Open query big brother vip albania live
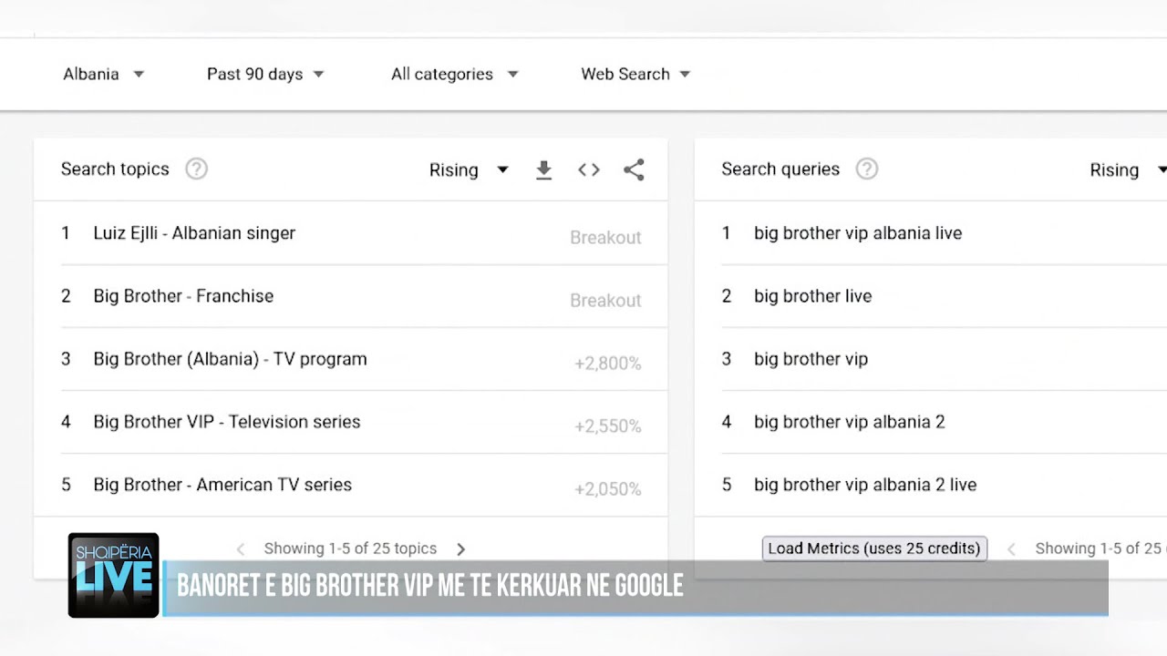Screen dimensions: 1167x656 pyautogui.click(x=858, y=233)
